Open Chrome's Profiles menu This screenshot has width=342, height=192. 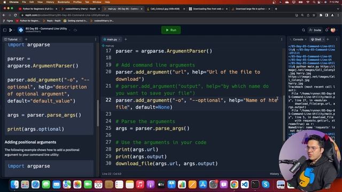tap(77, 2)
